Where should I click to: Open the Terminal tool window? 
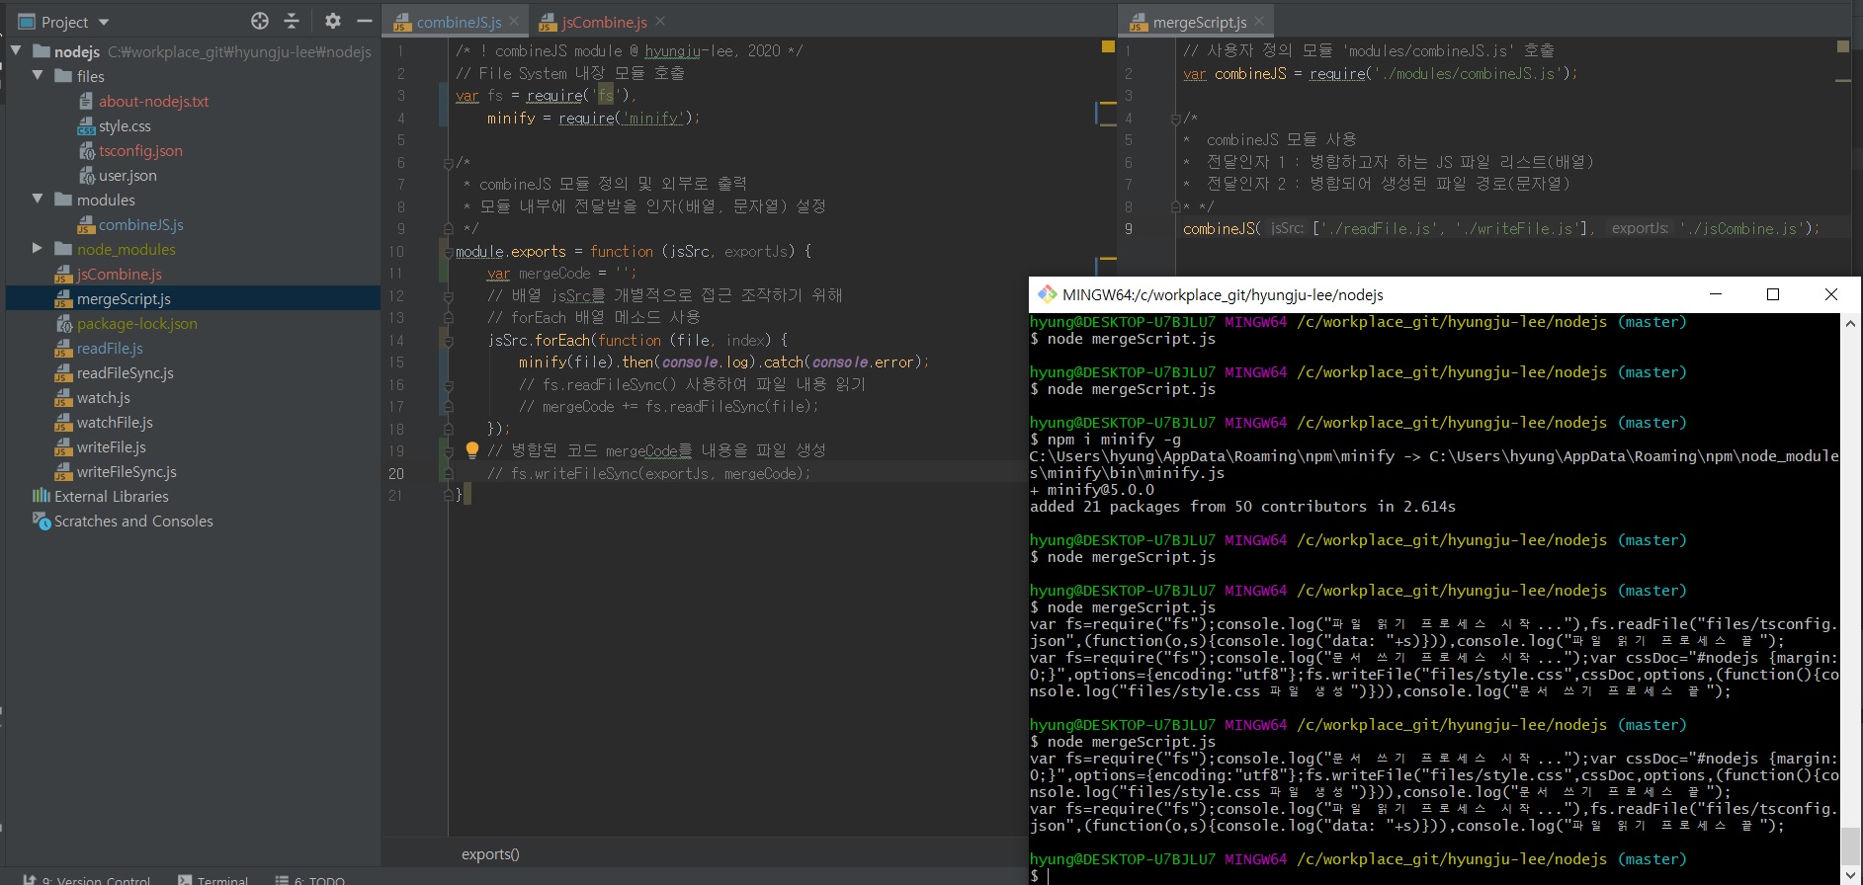[213, 879]
